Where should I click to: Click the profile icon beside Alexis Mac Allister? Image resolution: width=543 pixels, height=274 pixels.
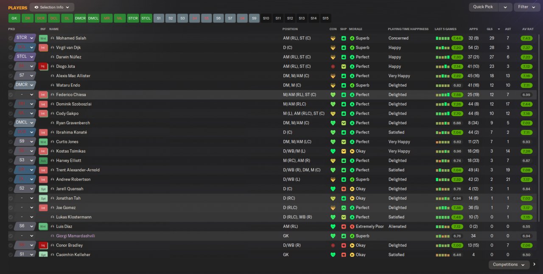53,76
